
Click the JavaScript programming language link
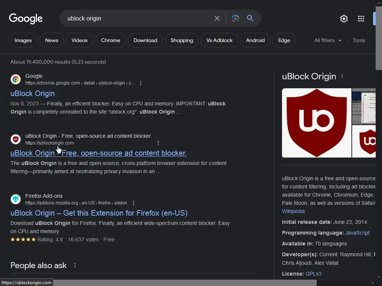click(357, 233)
